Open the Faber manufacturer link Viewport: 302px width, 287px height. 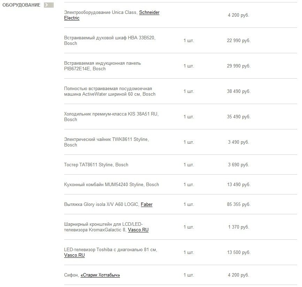click(x=146, y=205)
